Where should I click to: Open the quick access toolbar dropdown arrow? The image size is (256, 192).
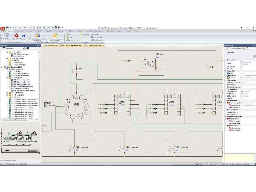[62, 28]
